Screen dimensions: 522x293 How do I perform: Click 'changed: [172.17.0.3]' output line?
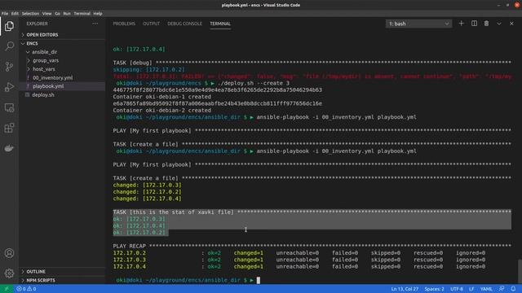(147, 185)
